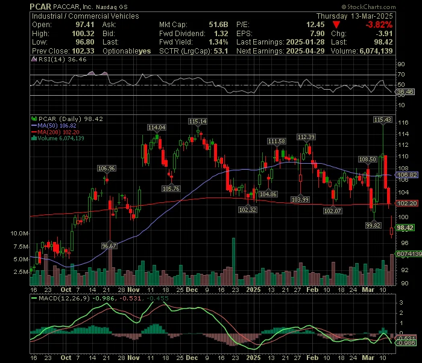Click the Low value 96.80

tap(85, 42)
